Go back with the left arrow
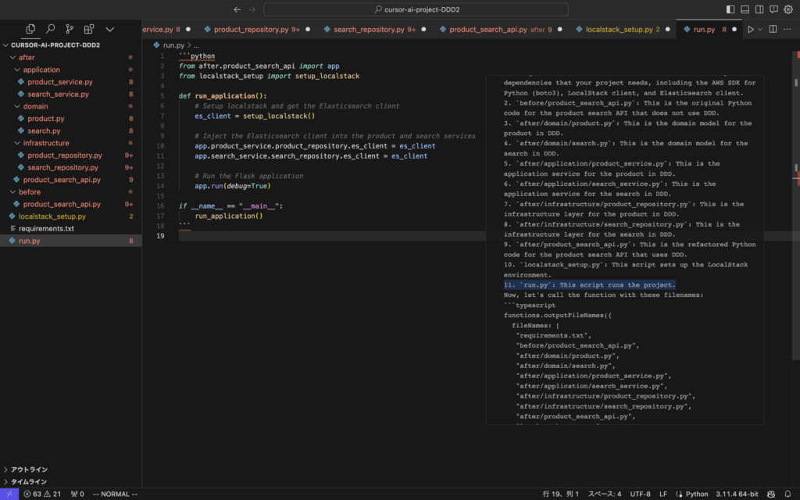 [237, 9]
